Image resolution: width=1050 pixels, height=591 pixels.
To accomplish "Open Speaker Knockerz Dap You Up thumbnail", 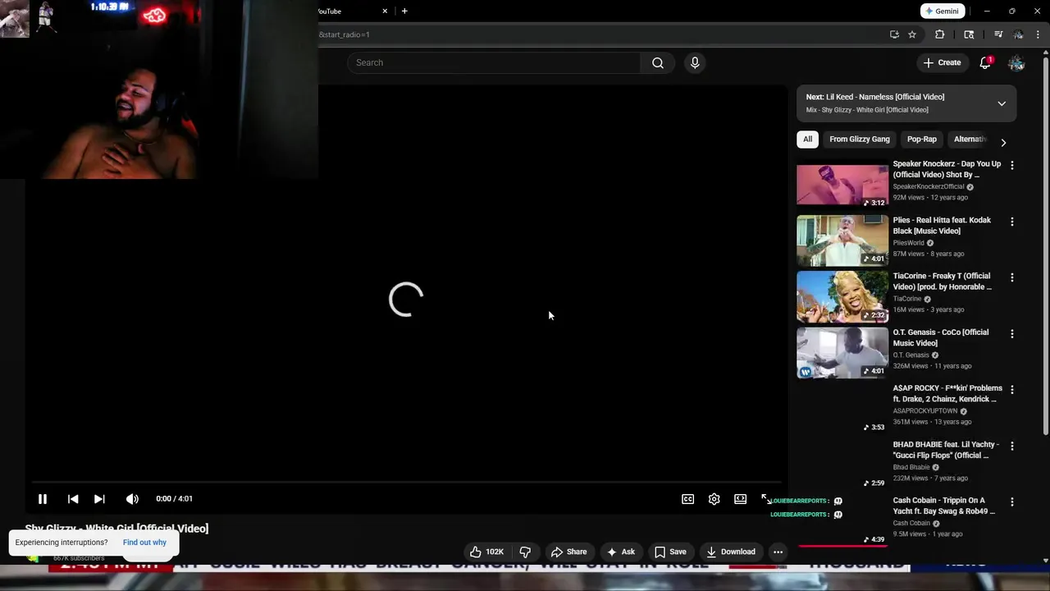I will coord(842,184).
